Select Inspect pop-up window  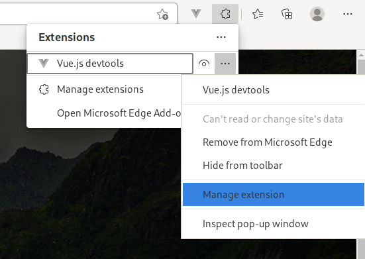pyautogui.click(x=273, y=224)
